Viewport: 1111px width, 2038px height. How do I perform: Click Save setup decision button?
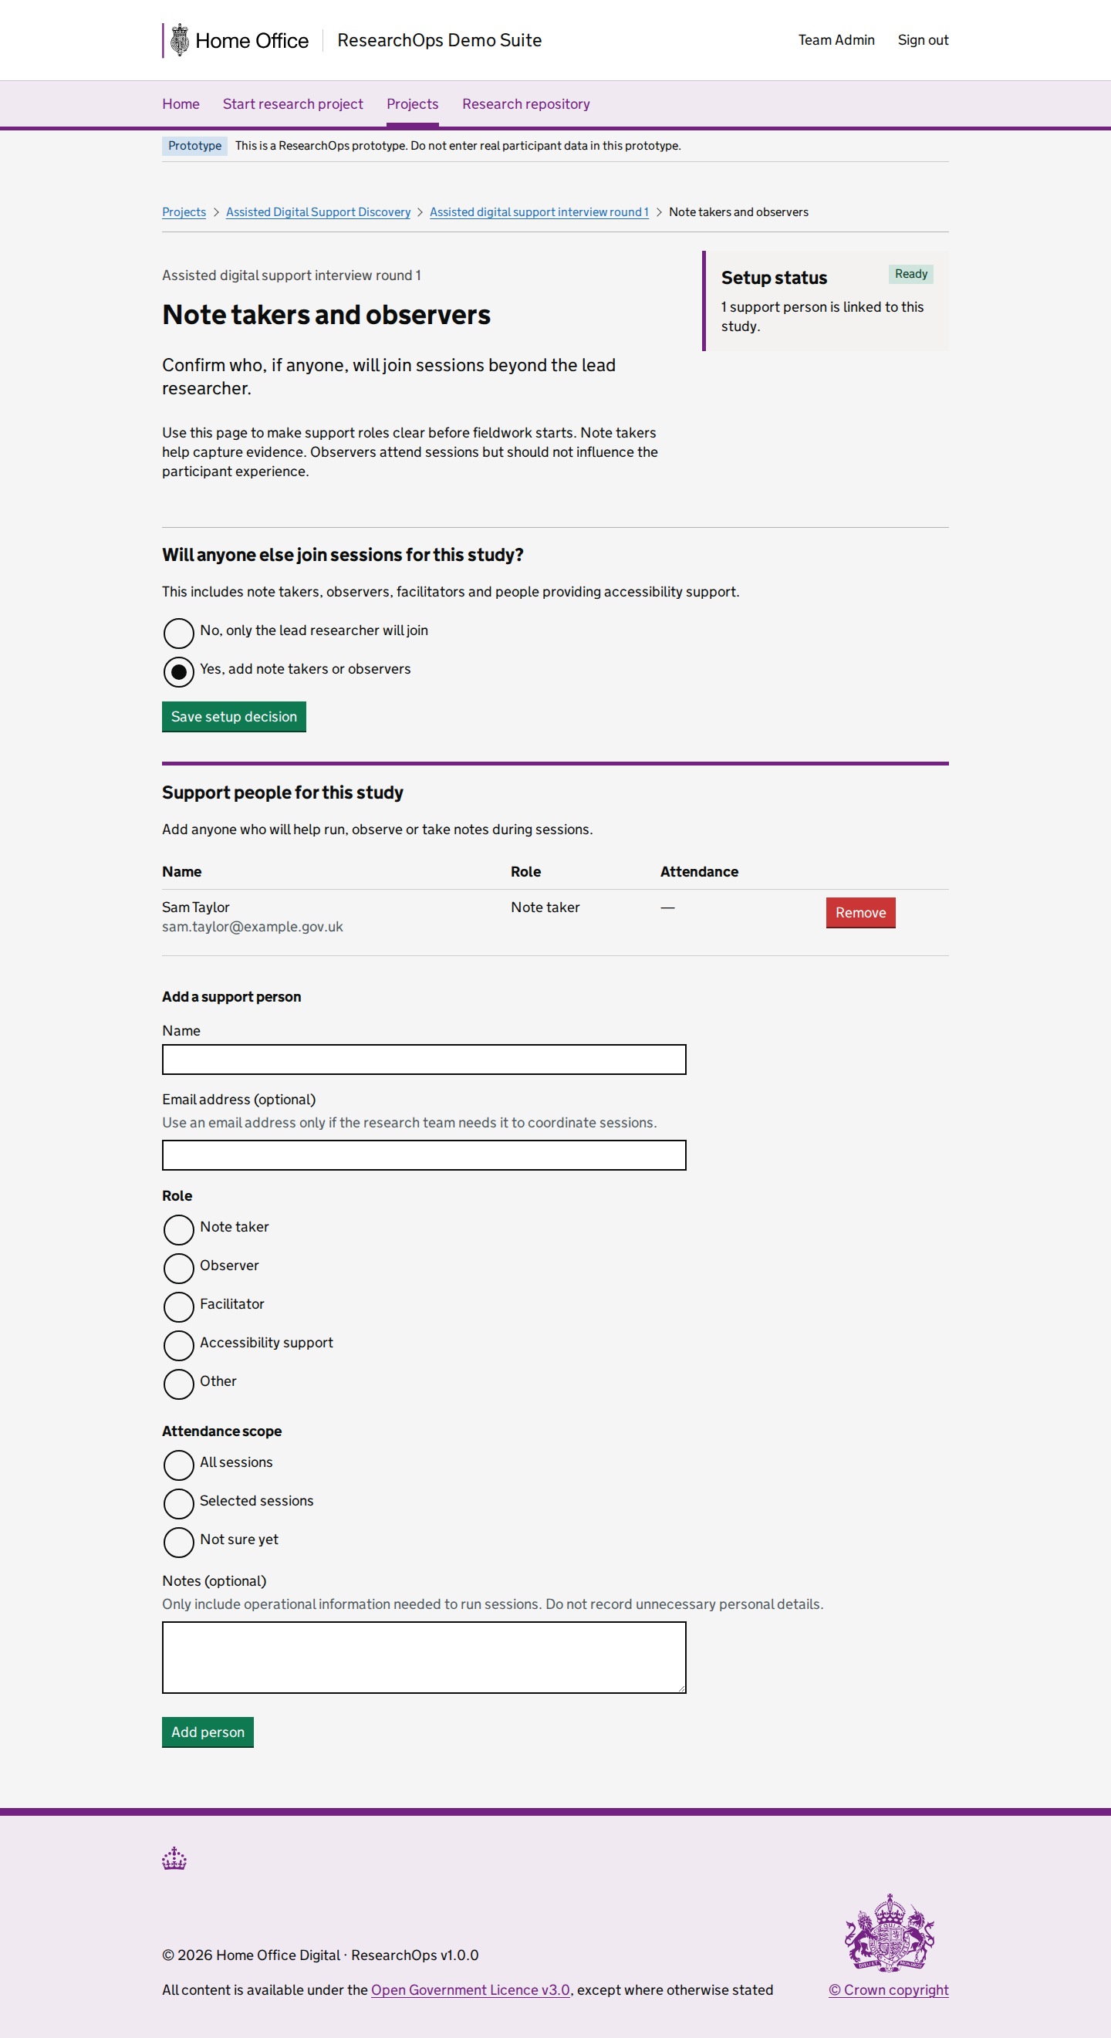(234, 717)
